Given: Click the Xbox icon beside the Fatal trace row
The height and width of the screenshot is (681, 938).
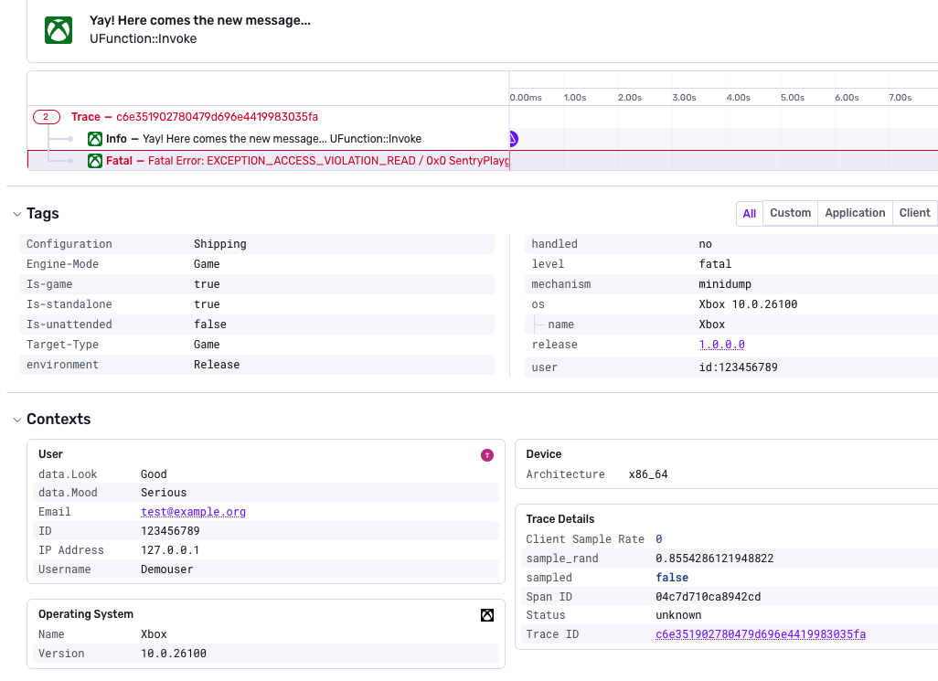Looking at the screenshot, I should click(95, 161).
